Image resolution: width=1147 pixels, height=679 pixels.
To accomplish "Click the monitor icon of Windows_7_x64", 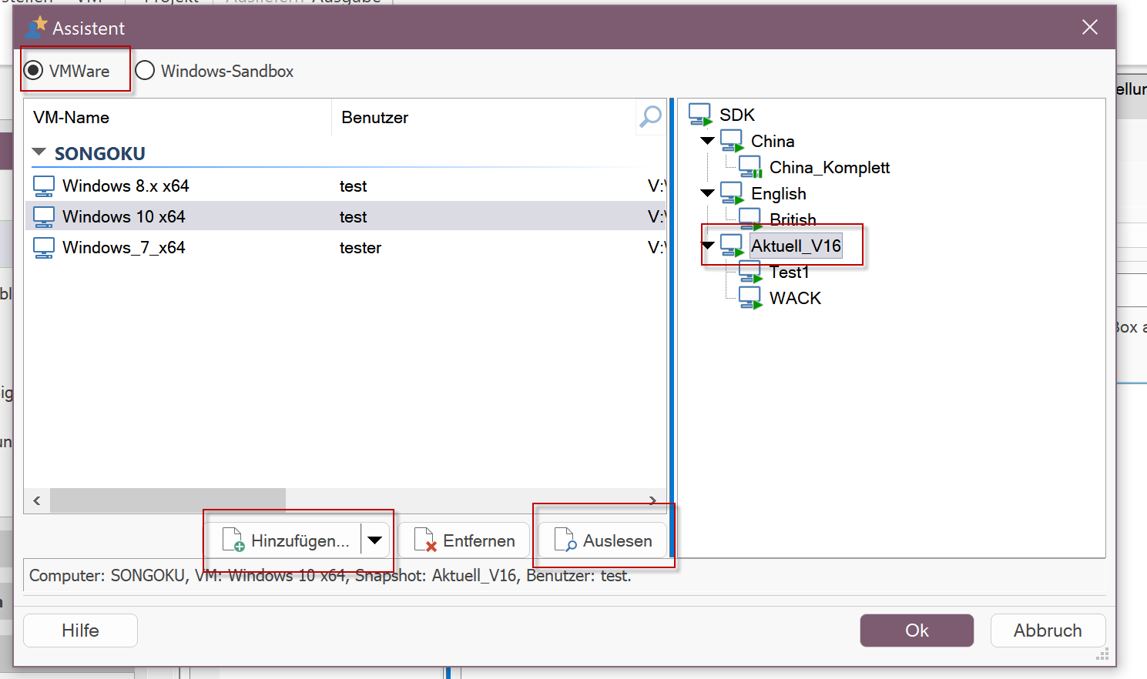I will pos(44,248).
